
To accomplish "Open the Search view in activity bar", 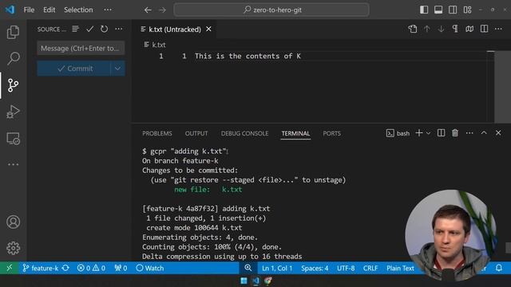I will tap(13, 58).
